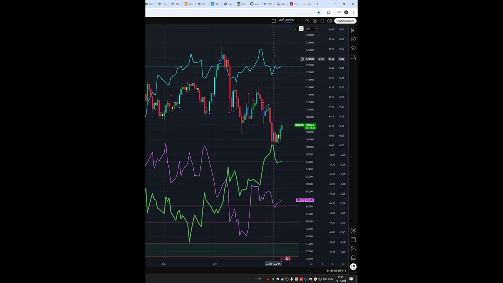503x283 pixels.
Task: Click the 70000 price axis label
Action: pos(310,259)
